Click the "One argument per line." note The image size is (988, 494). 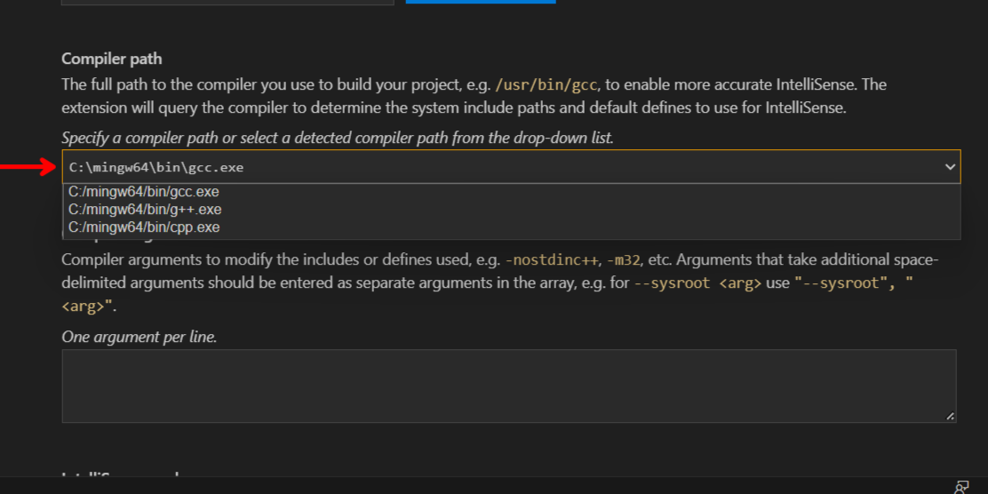(x=139, y=337)
